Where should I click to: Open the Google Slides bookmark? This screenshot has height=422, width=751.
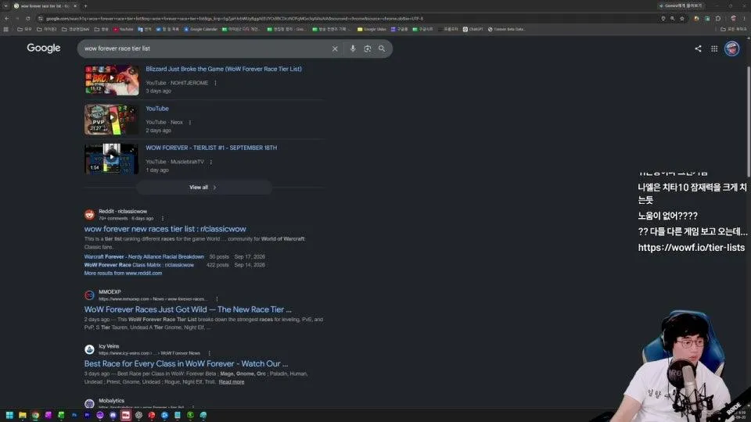point(372,29)
